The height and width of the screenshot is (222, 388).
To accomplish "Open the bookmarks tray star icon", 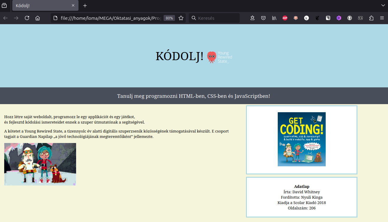I will point(253,18).
